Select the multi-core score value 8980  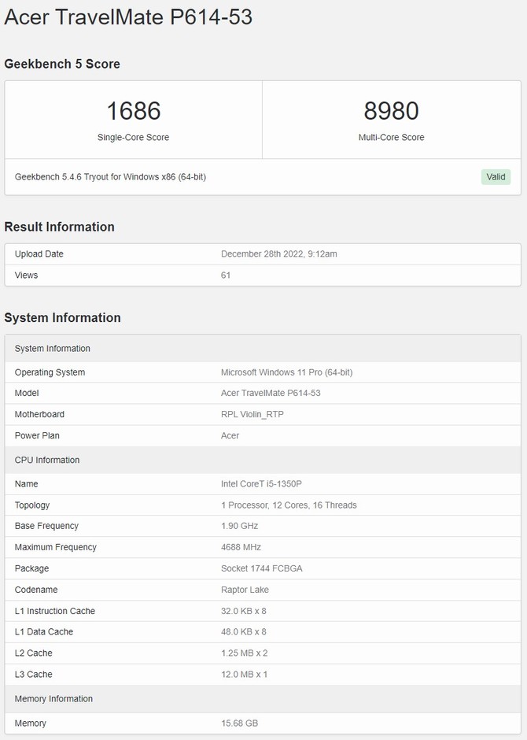pyautogui.click(x=391, y=111)
